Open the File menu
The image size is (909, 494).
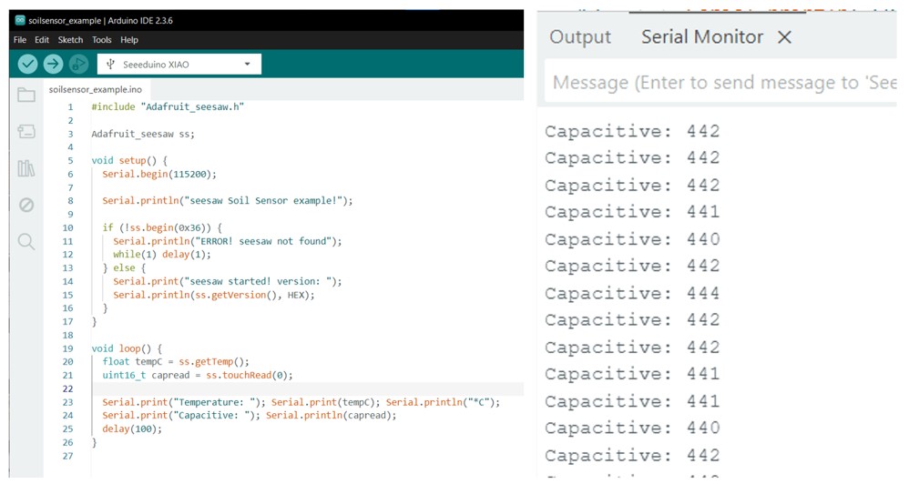[x=20, y=40]
